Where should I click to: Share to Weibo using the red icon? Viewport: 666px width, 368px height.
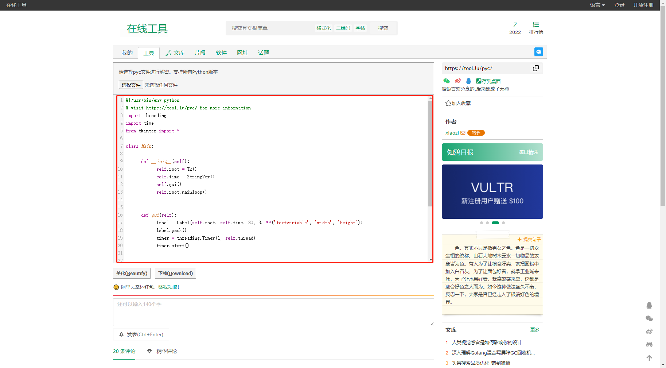point(457,81)
